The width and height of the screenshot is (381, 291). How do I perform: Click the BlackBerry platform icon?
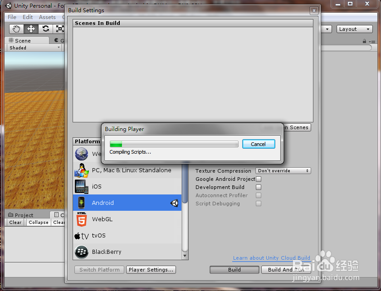click(x=82, y=252)
